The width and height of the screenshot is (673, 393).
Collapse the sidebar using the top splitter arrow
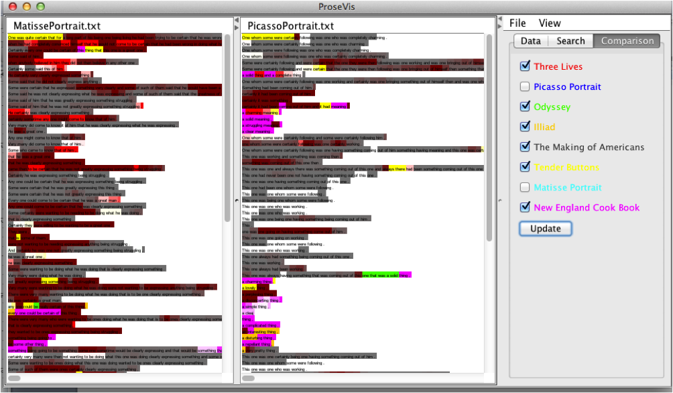[x=500, y=19]
